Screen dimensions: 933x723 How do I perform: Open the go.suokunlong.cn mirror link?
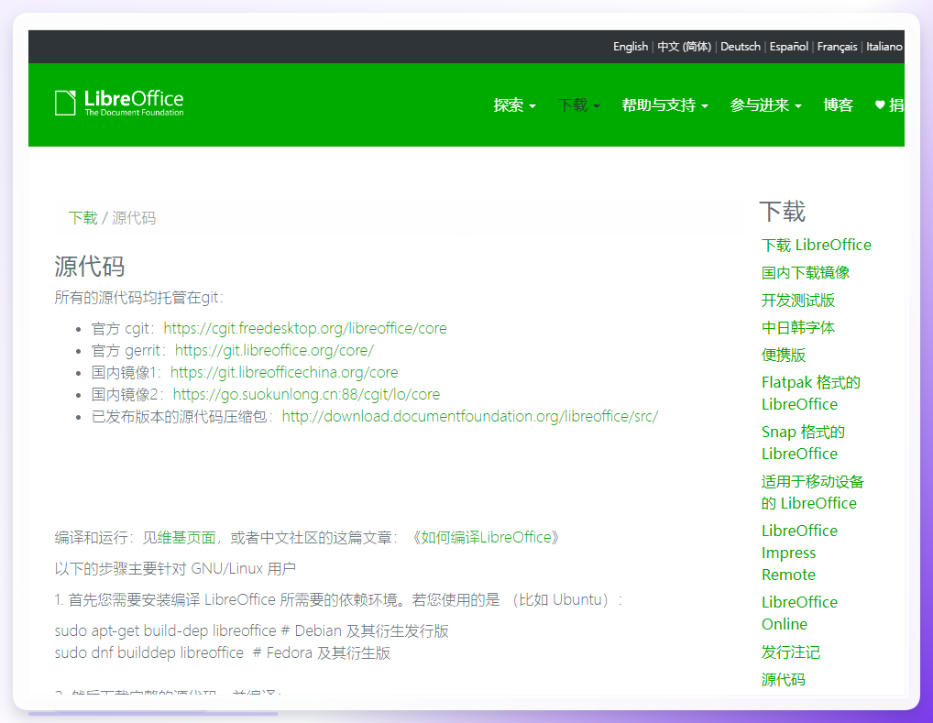306,395
